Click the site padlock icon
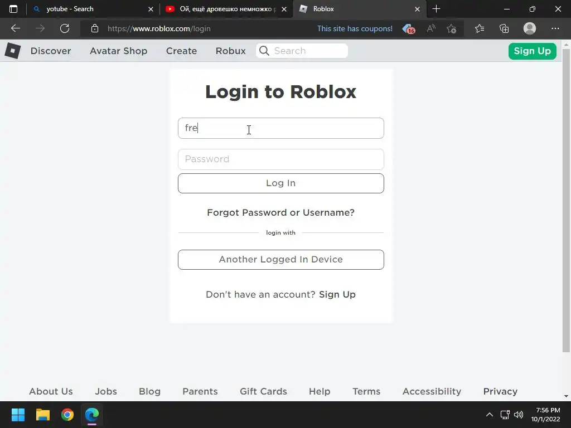Screen dimensions: 571x428 point(95,28)
